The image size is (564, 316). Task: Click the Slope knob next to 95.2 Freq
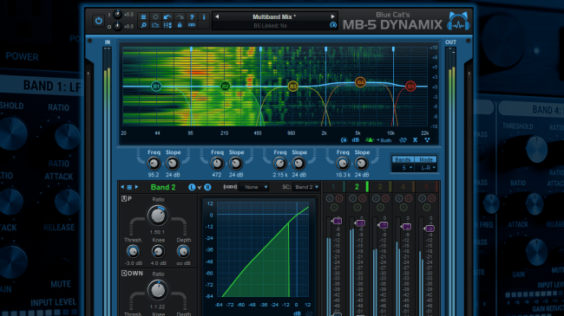(173, 164)
